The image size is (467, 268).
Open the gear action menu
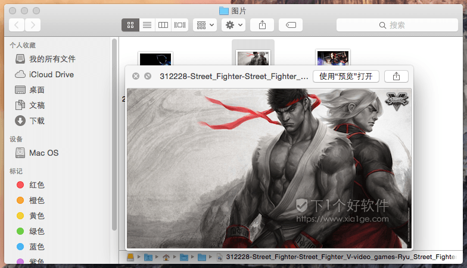pyautogui.click(x=233, y=25)
